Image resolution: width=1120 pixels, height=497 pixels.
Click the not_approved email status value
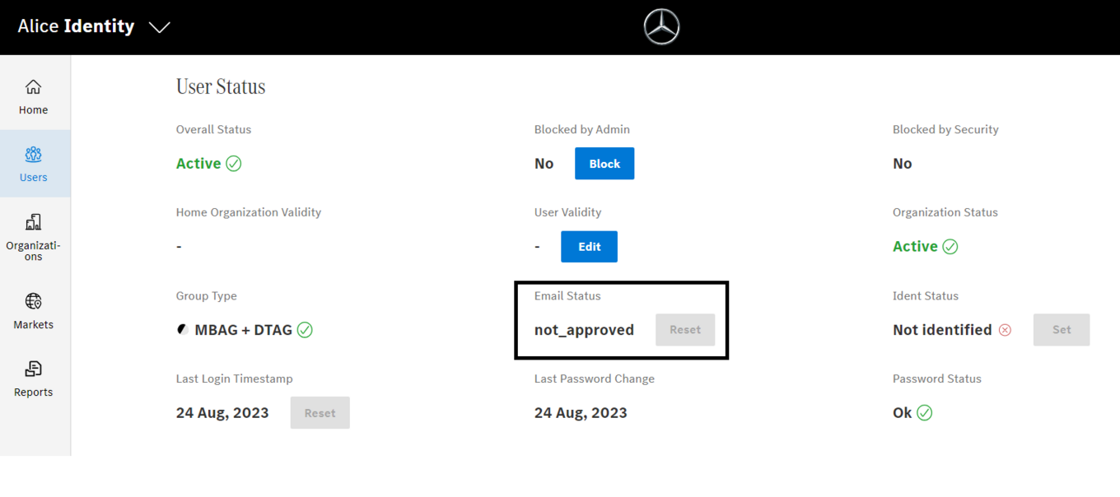584,330
